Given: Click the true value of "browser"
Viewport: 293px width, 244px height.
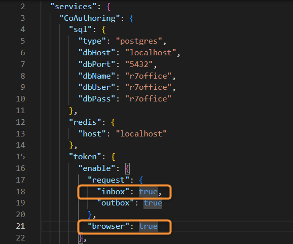Looking at the screenshot, I should pos(149,226).
